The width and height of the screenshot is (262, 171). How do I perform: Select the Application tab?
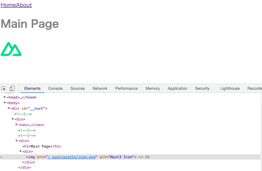177,88
